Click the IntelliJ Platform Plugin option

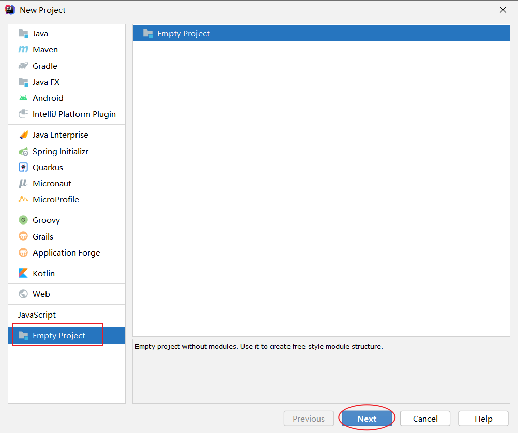(73, 114)
